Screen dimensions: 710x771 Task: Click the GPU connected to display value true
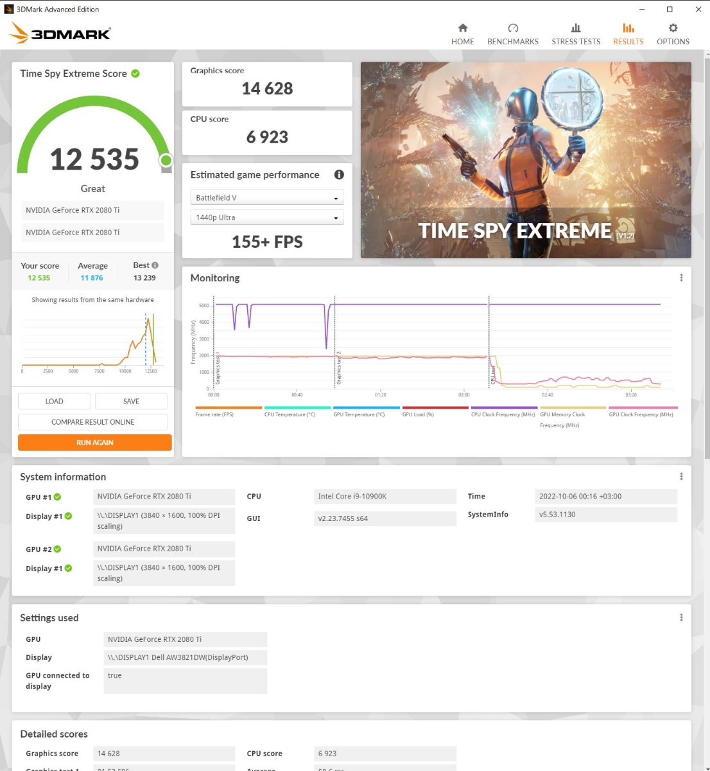[185, 680]
